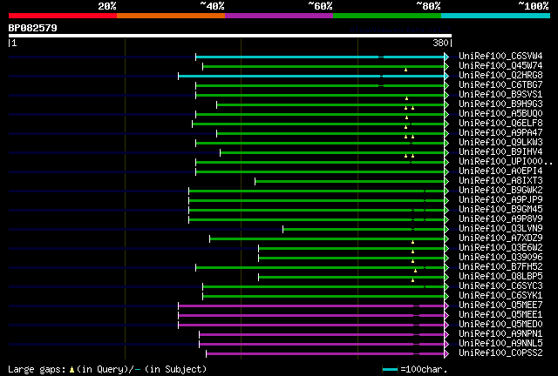The width and height of the screenshot is (558, 376).
Task: Select the UniRef100_B7FH52 label
Action: tap(500, 267)
